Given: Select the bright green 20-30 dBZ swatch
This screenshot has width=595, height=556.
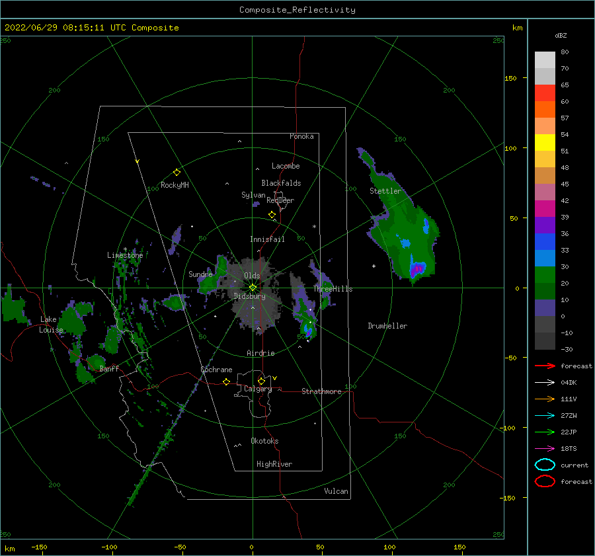Looking at the screenshot, I should (x=545, y=275).
